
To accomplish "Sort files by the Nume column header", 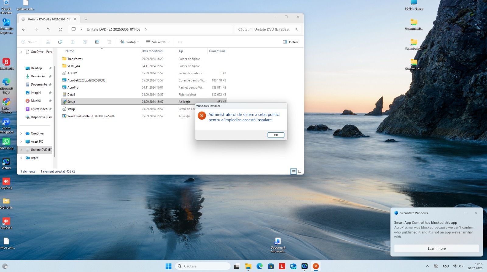I will click(70, 51).
